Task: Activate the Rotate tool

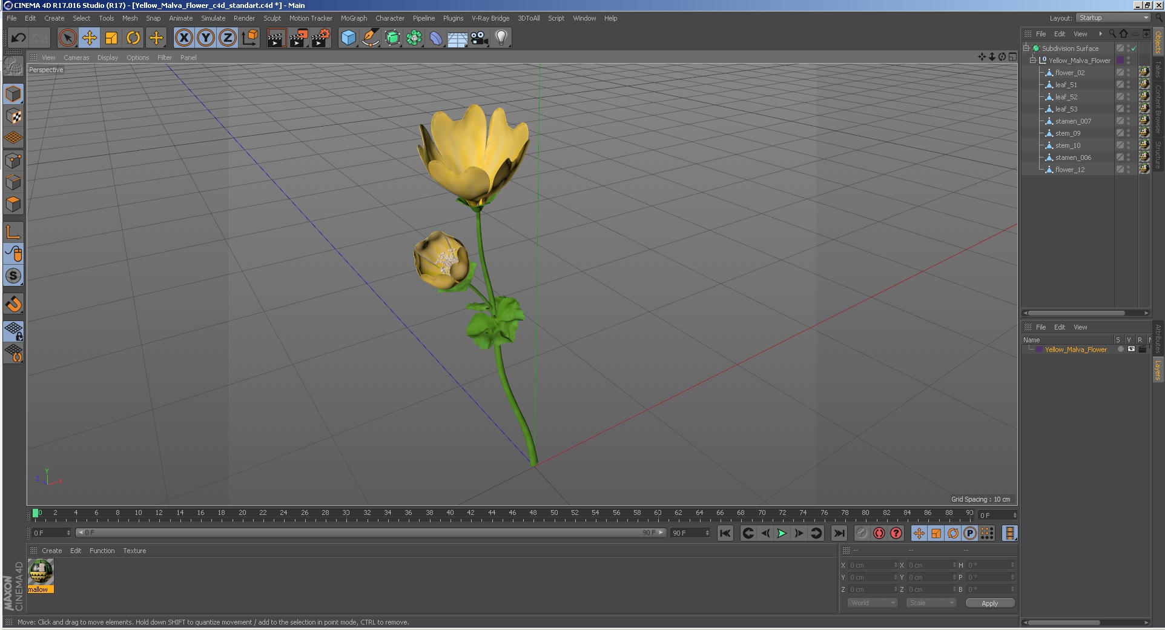Action: (133, 38)
